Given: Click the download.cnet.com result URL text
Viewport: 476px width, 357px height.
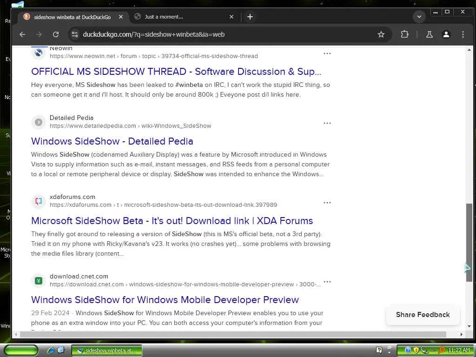Looking at the screenshot, I should (x=185, y=284).
